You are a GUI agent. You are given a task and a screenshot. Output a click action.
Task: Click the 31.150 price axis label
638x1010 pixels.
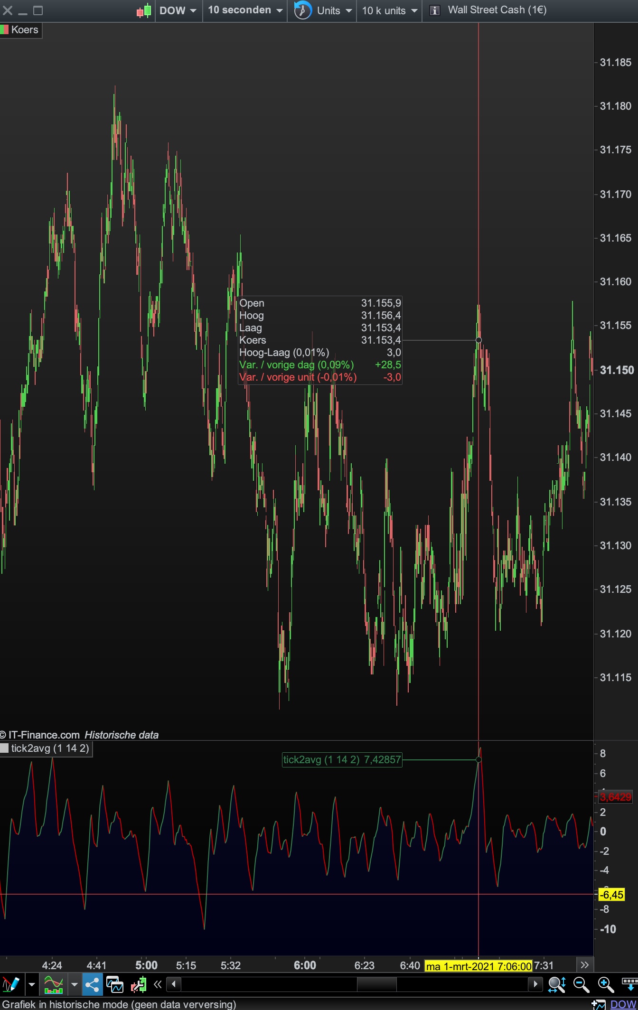617,370
